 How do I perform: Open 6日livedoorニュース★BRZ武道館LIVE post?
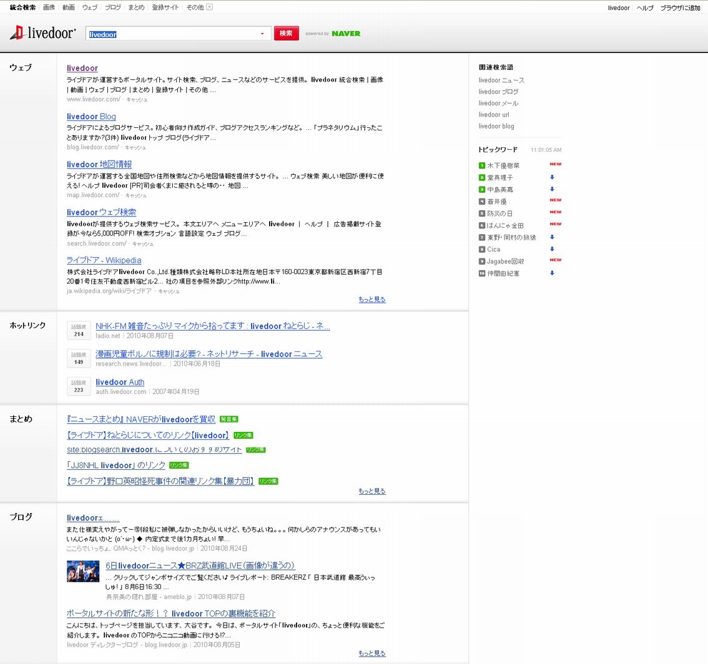200,565
